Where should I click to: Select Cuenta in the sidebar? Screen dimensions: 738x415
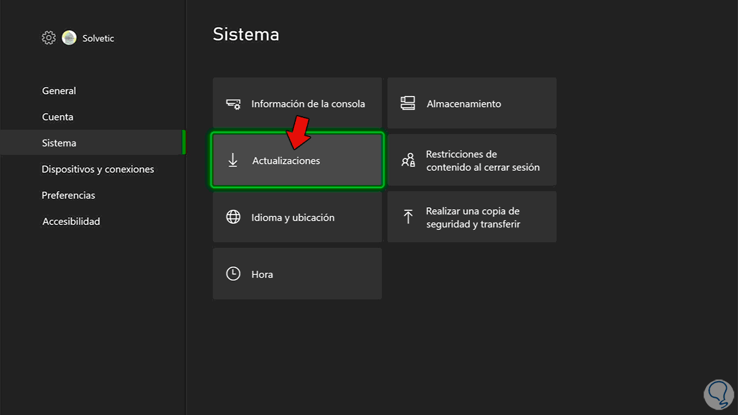click(x=58, y=117)
